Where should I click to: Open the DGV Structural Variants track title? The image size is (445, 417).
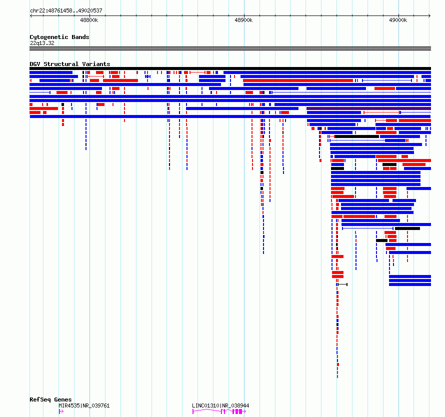(x=70, y=64)
